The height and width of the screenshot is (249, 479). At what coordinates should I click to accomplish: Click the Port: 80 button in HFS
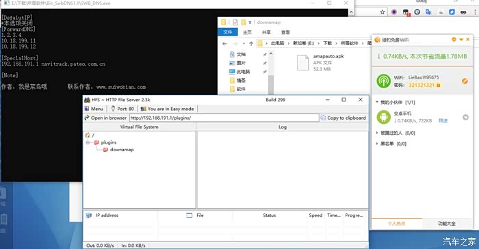122,109
